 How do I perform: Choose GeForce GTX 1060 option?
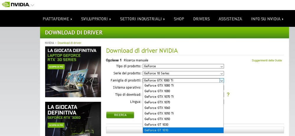[157, 108]
